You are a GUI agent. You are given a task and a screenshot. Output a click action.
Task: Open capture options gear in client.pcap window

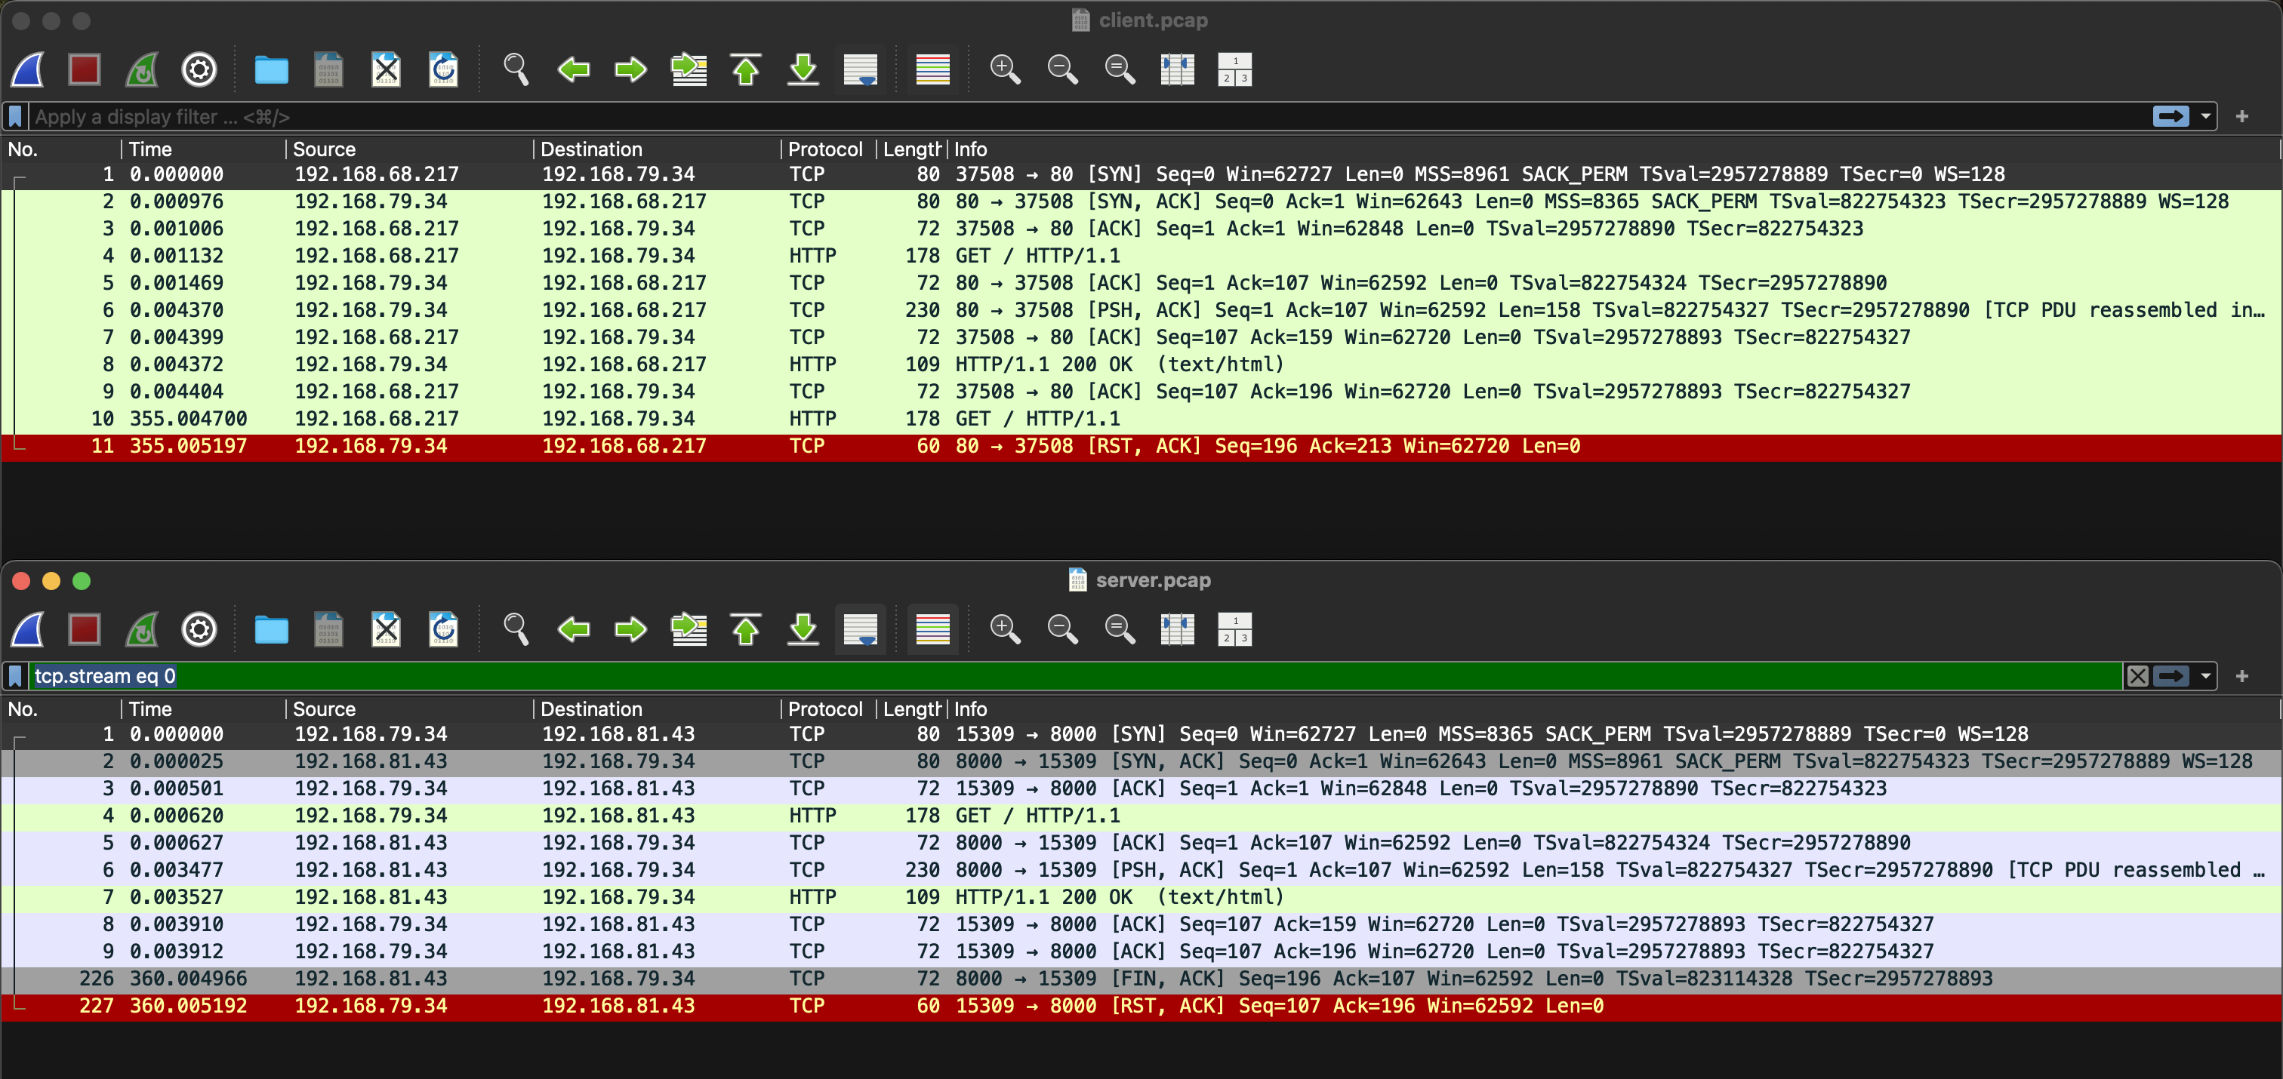coord(199,69)
